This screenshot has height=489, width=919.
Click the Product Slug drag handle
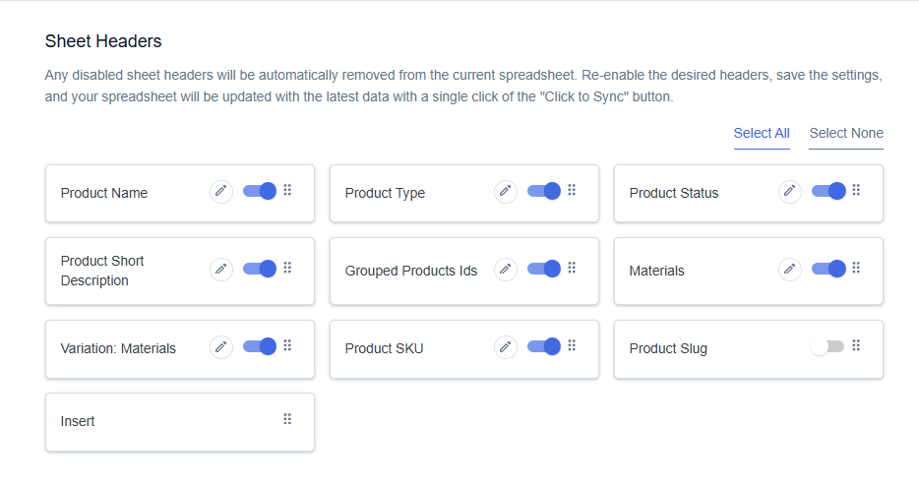click(856, 345)
